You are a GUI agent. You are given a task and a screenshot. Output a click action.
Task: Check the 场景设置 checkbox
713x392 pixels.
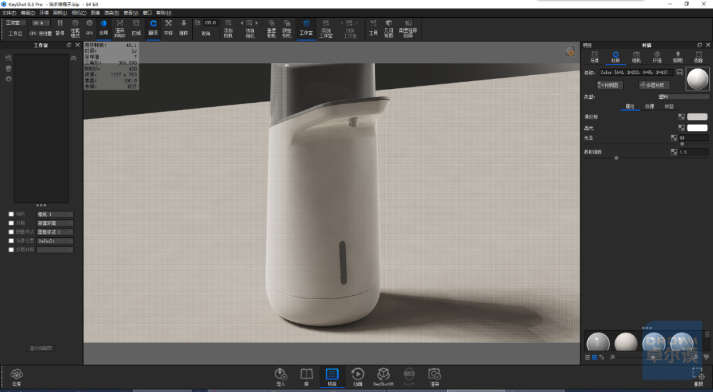11,241
